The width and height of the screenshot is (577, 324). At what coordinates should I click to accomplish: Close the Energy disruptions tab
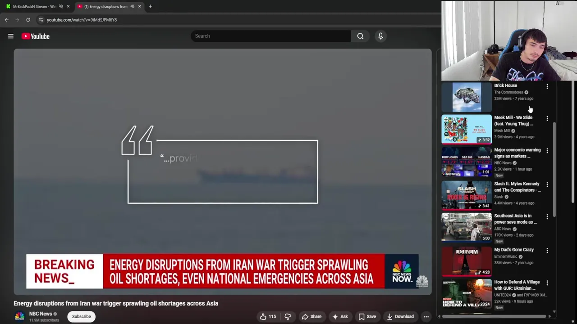pyautogui.click(x=139, y=6)
